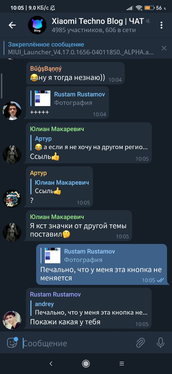This screenshot has height=374, width=172.
Task: Focus the Сообщение text input field
Action: 77,343
